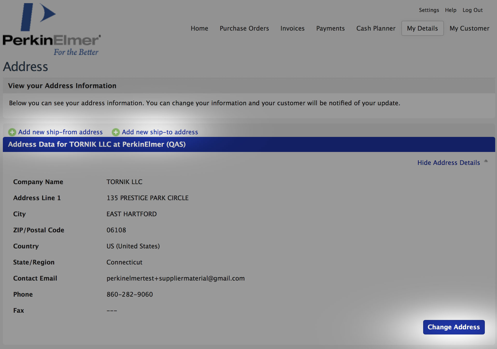Screen dimensions: 497x349
Task: Select the My Details tab
Action: [x=422, y=28]
